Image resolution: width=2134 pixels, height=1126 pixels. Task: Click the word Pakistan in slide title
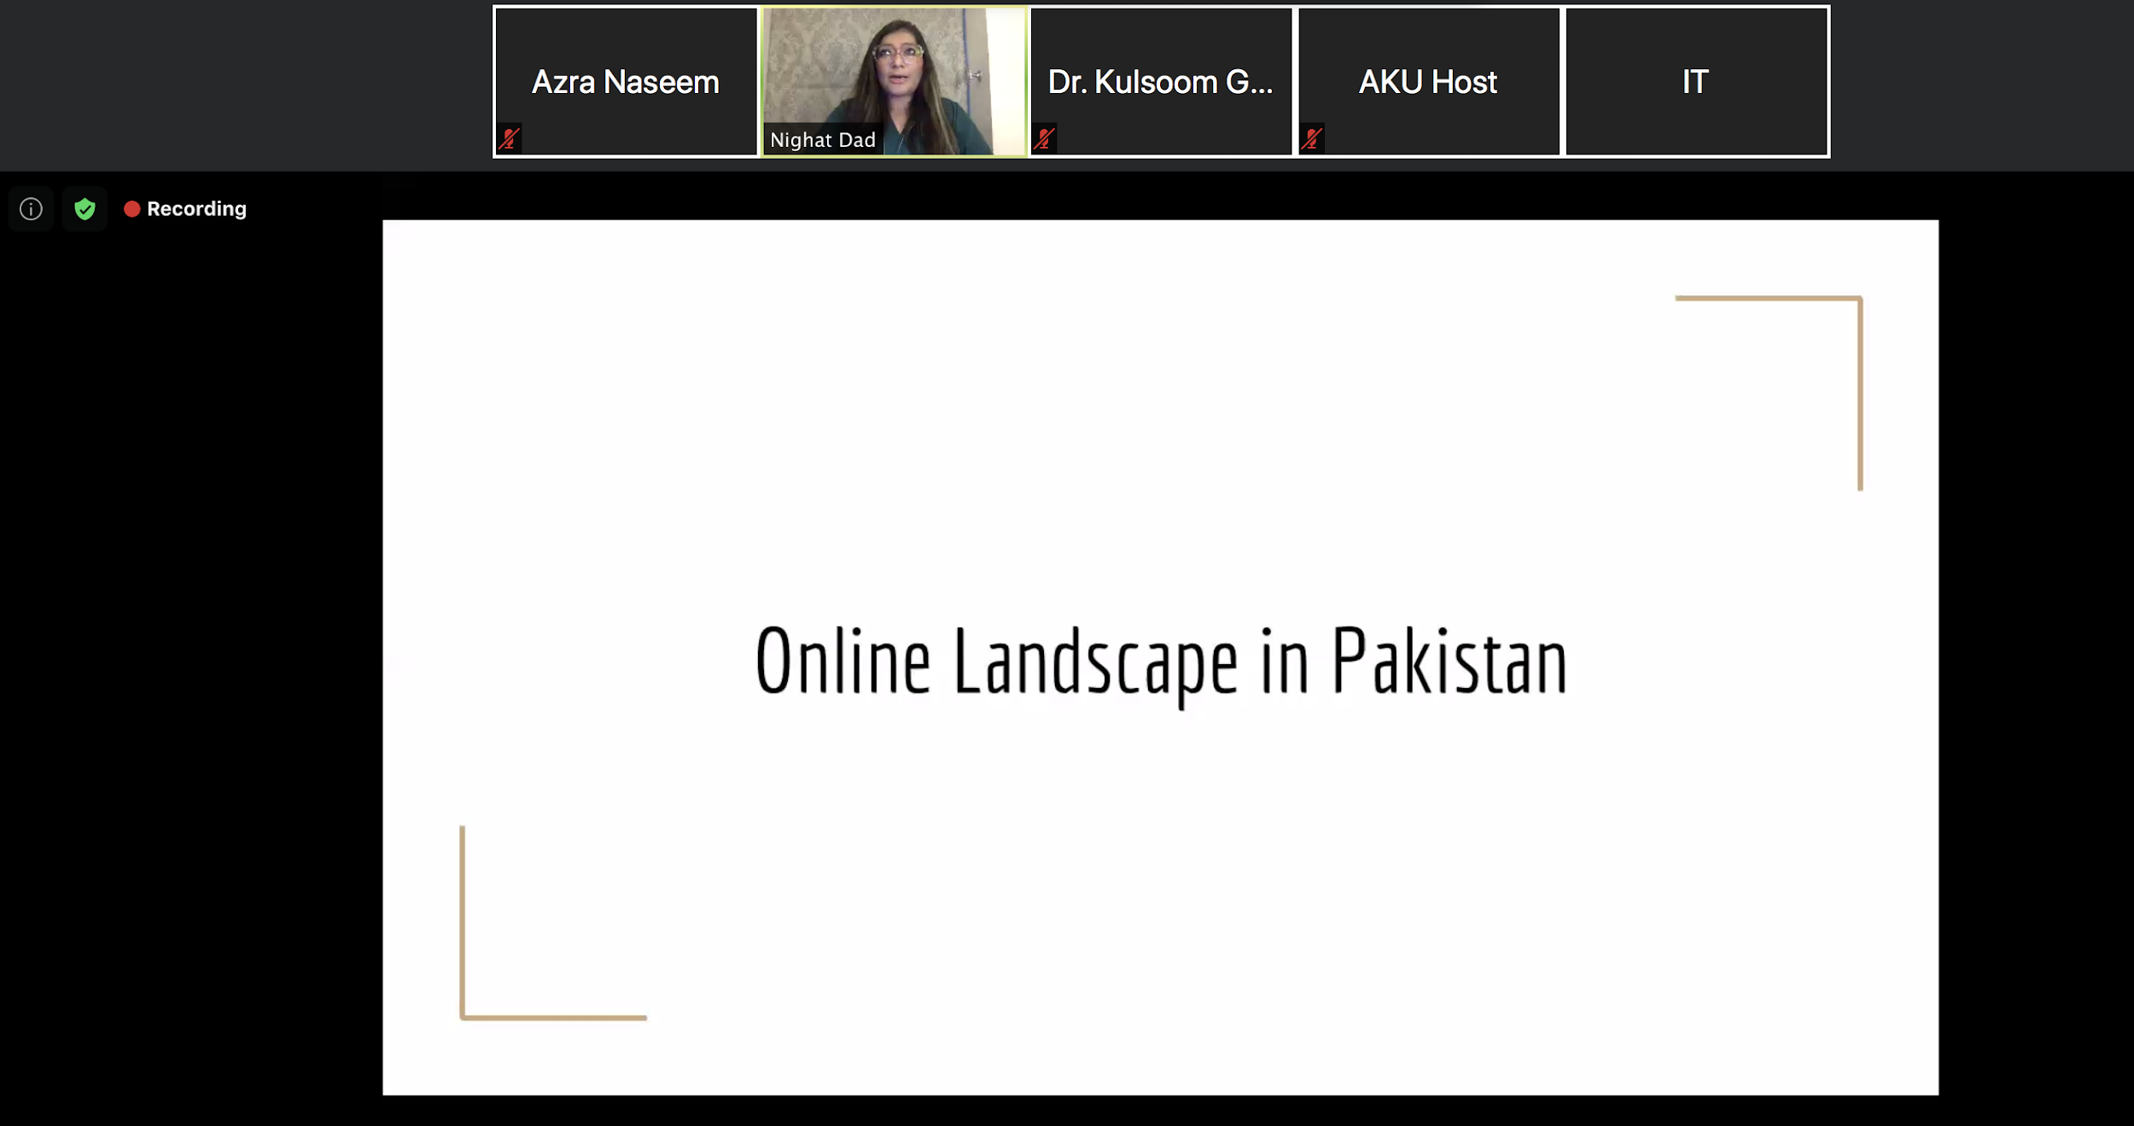tap(1449, 662)
